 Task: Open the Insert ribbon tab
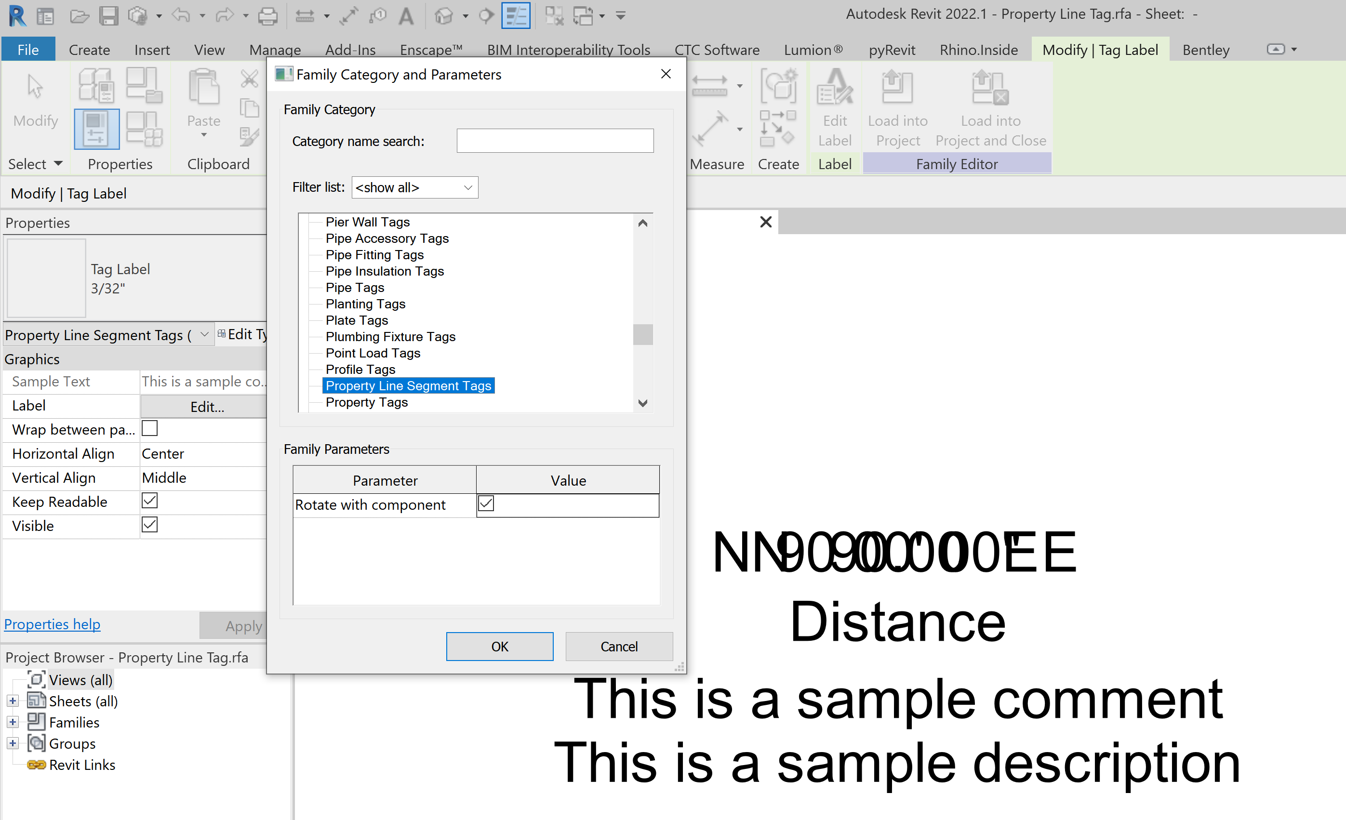152,49
